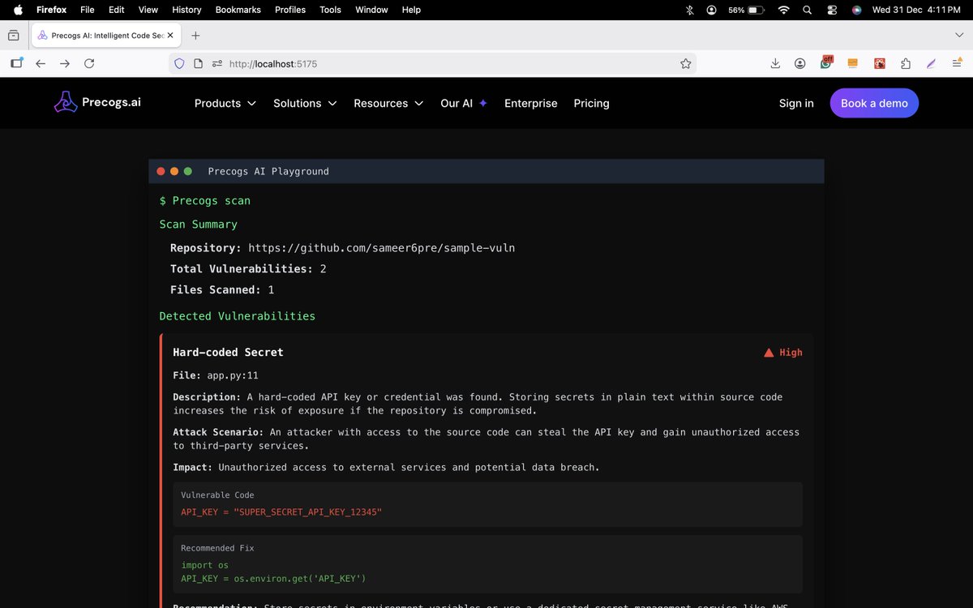The height and width of the screenshot is (608, 973).
Task: Click the Bluetooth status icon
Action: tap(690, 10)
